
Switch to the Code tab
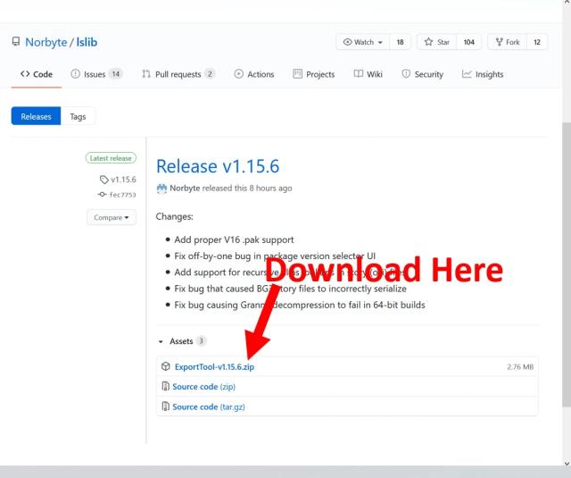point(37,74)
